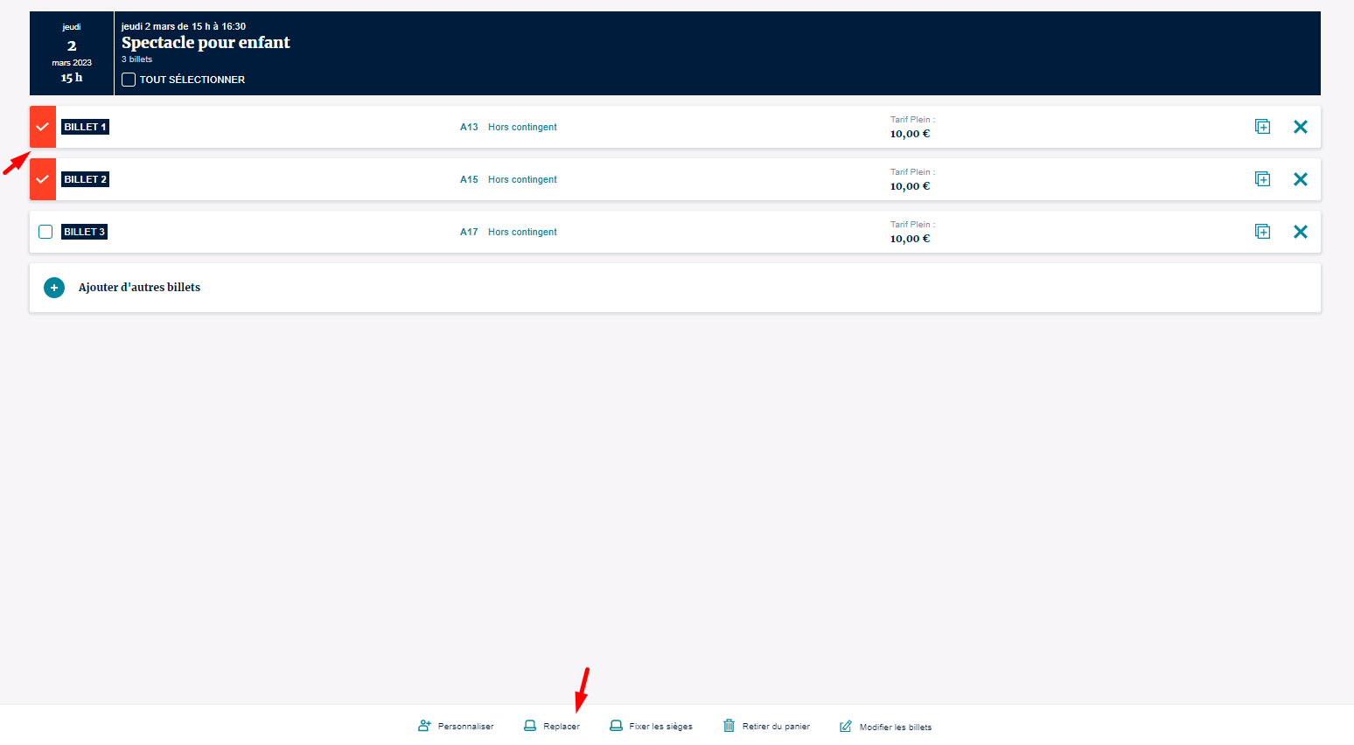Remove Billet 1 with the X icon

pos(1300,127)
